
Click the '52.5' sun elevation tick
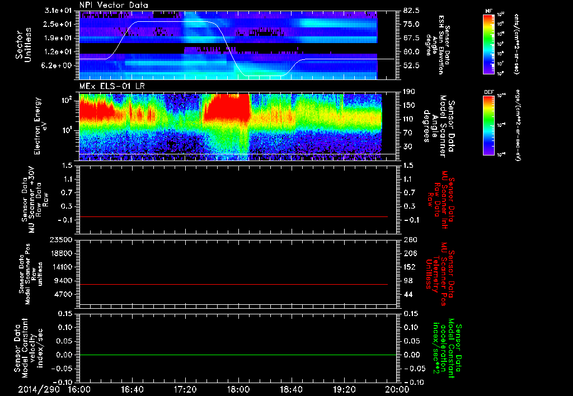click(x=411, y=65)
